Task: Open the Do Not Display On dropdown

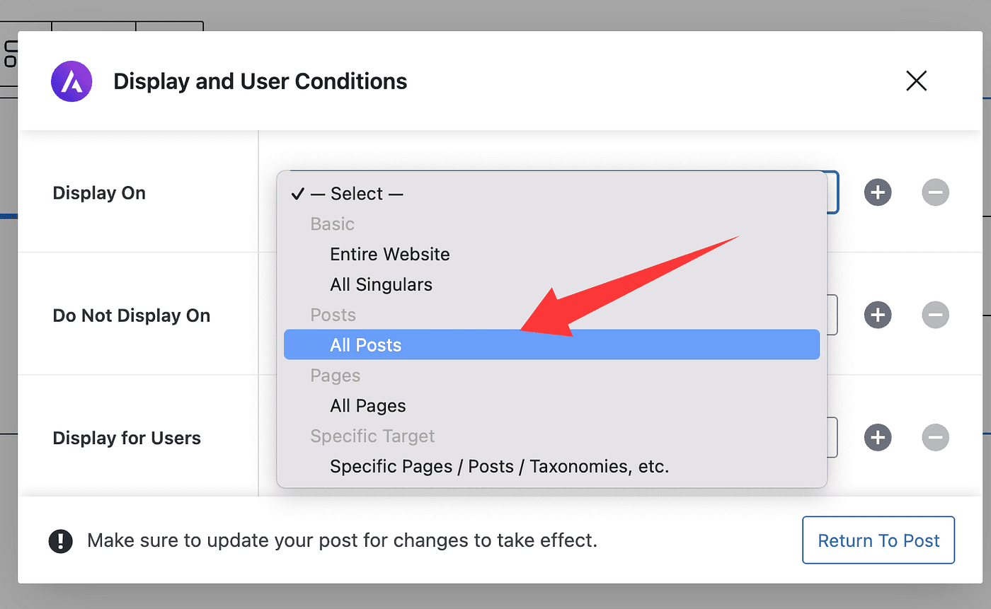Action: (832, 315)
